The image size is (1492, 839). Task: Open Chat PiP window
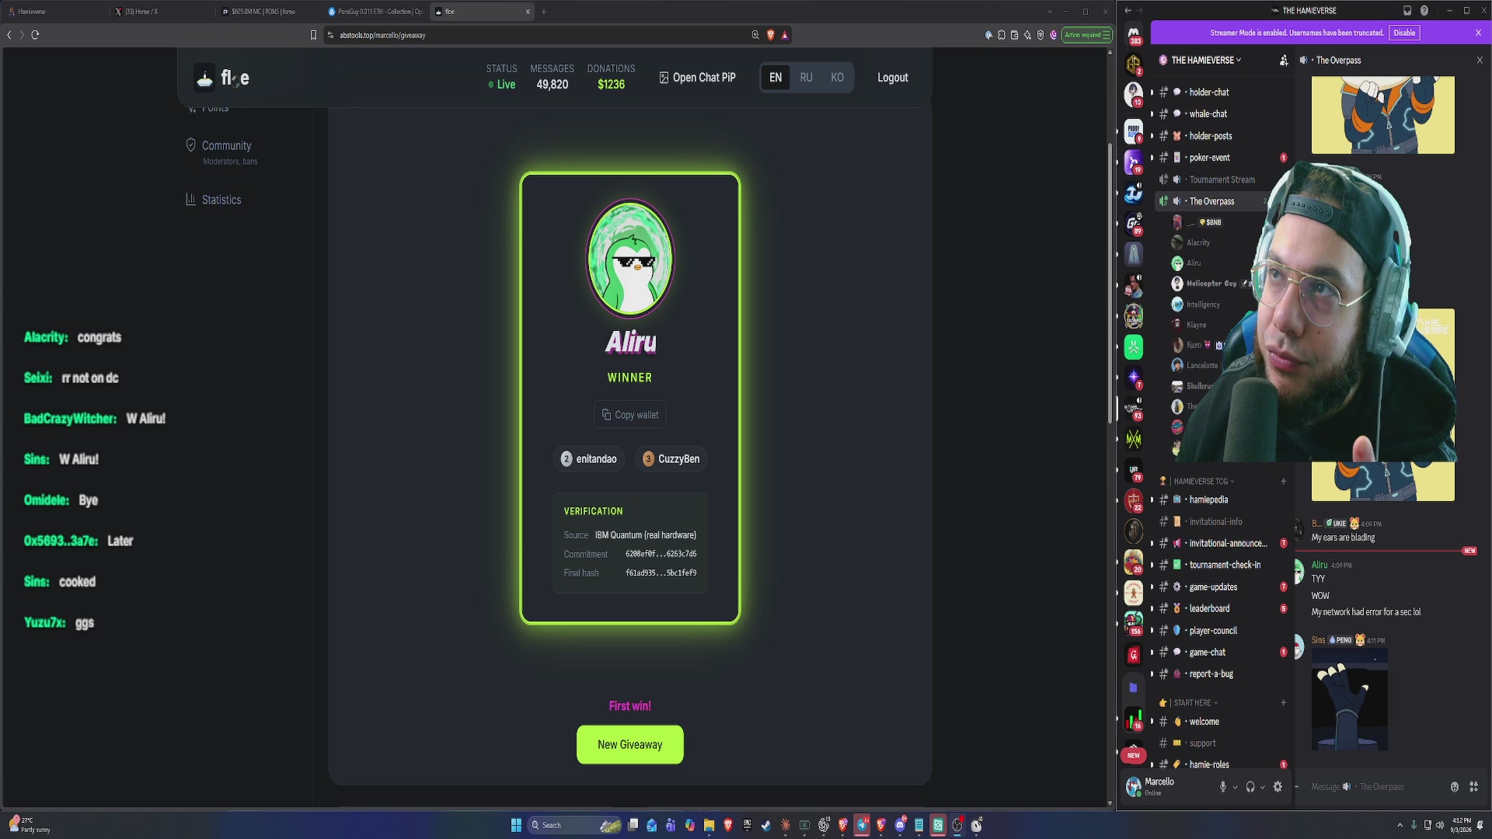[697, 78]
